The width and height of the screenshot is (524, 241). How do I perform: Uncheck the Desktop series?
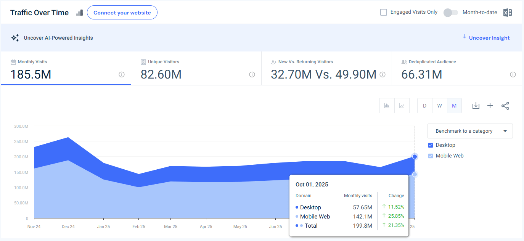[431, 145]
